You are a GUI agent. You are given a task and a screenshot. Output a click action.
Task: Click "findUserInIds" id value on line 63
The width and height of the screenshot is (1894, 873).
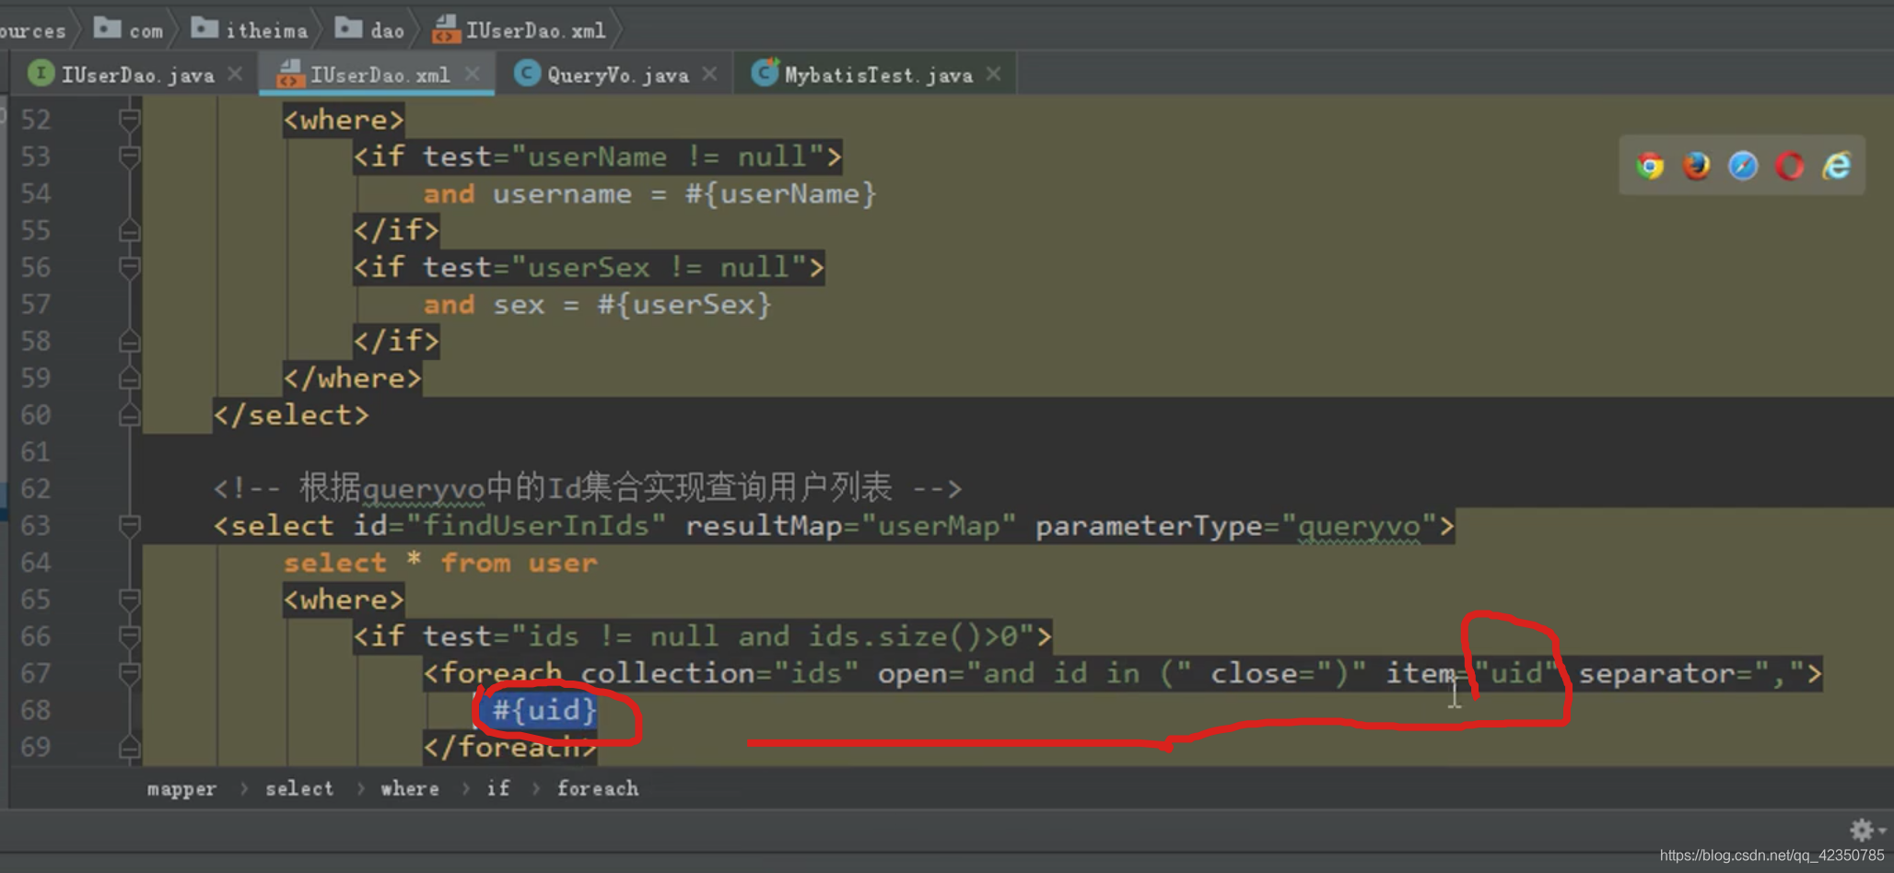[x=535, y=526]
